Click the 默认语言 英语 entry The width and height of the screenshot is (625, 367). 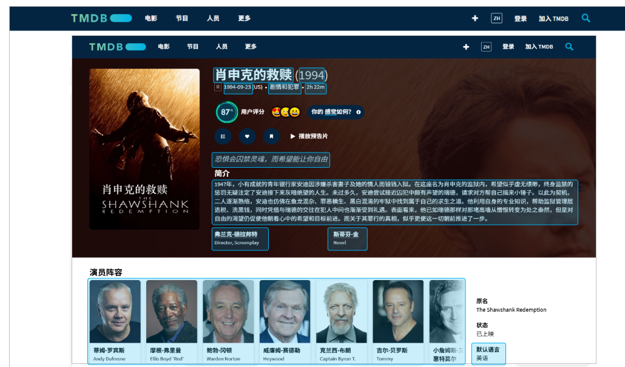coord(488,354)
